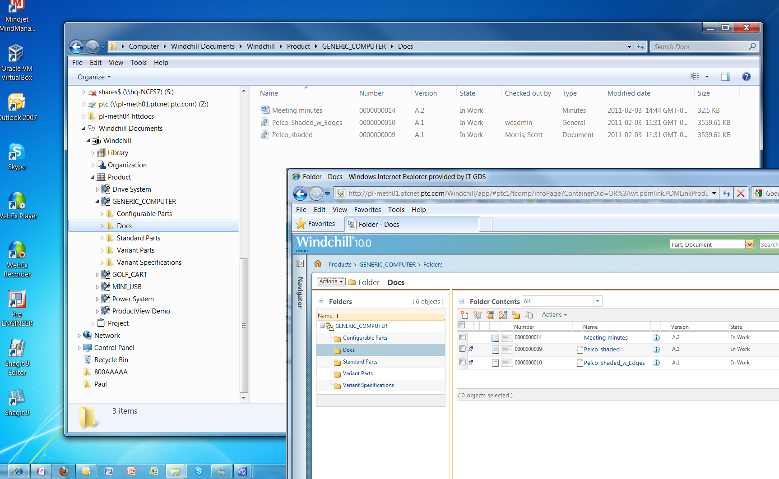779x479 pixels.
Task: Open Actions dropdown in Folder Contents toolbar
Action: click(554, 315)
